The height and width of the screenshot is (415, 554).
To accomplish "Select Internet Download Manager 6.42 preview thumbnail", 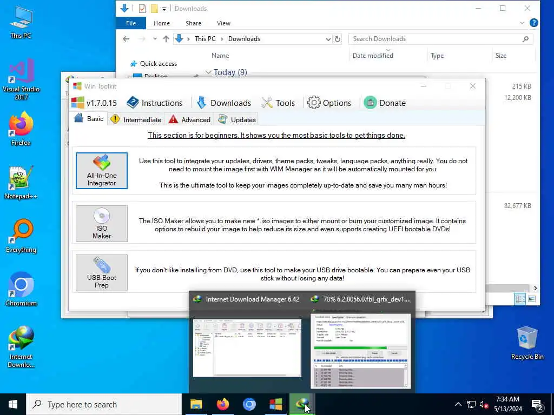I will 247,348.
